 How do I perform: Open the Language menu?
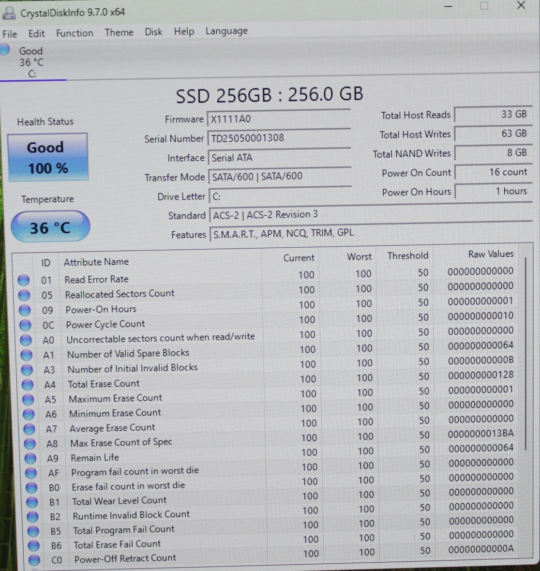pos(226,31)
